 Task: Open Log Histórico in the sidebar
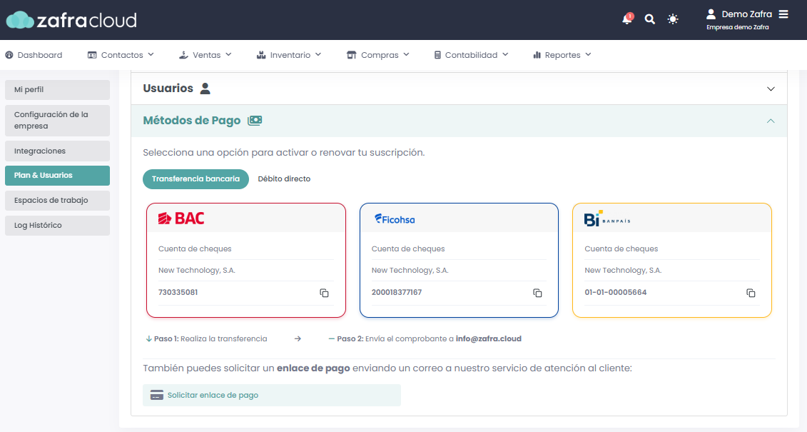point(57,226)
